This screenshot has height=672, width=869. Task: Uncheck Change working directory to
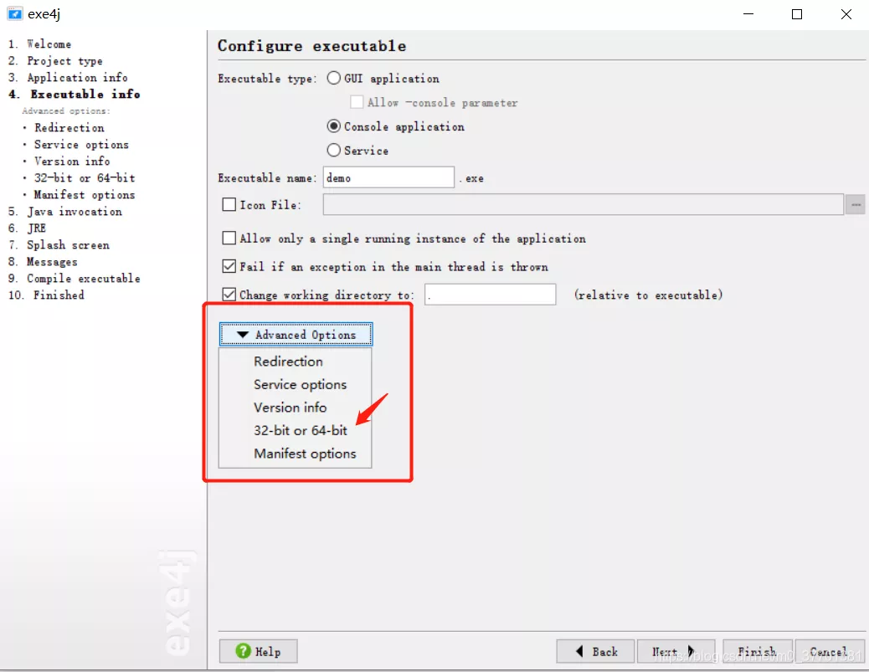tap(229, 295)
